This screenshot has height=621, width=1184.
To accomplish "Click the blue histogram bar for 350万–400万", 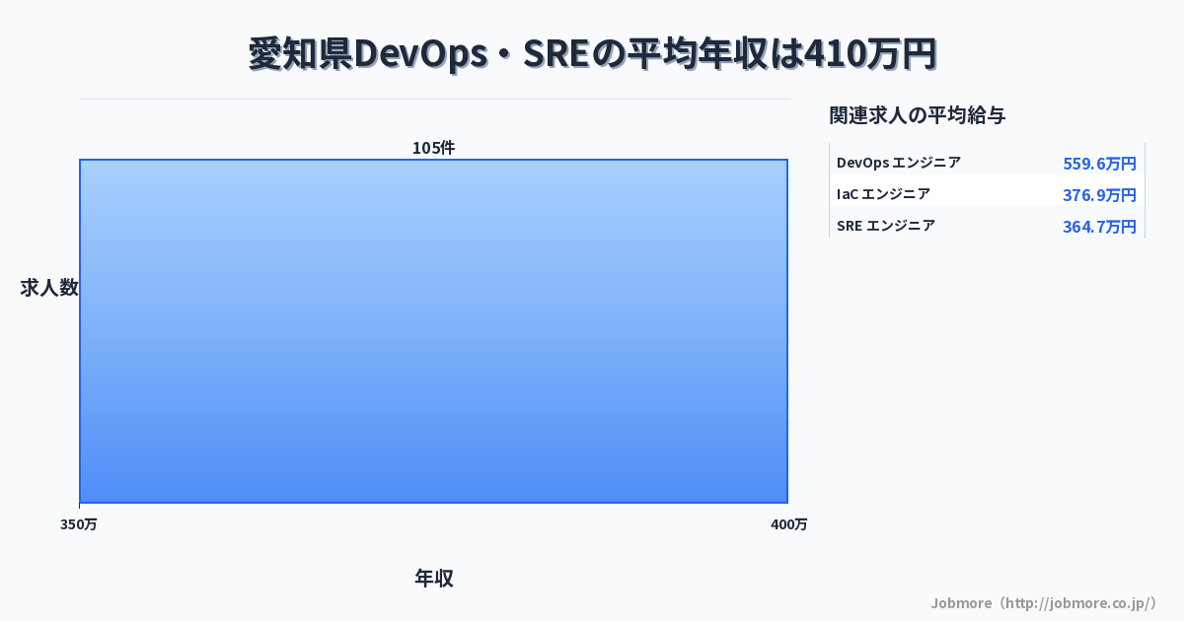I will (x=434, y=331).
